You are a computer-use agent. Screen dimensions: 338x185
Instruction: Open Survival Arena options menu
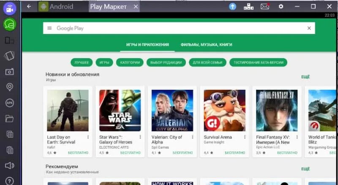[245, 137]
